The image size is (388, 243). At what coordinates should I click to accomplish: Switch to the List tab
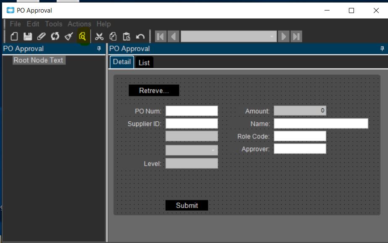144,63
